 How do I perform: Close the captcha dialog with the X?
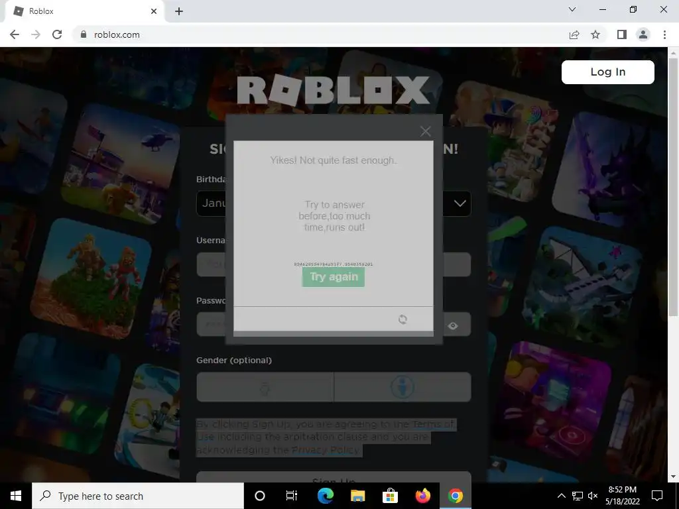coord(425,131)
